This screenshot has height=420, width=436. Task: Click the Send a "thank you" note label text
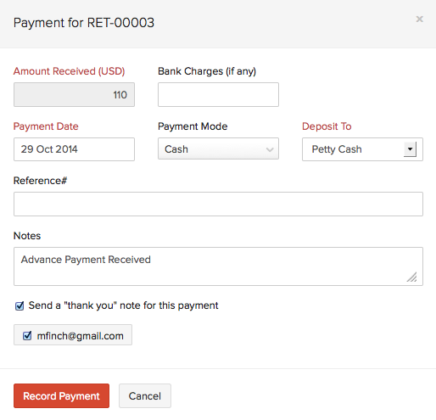point(123,305)
